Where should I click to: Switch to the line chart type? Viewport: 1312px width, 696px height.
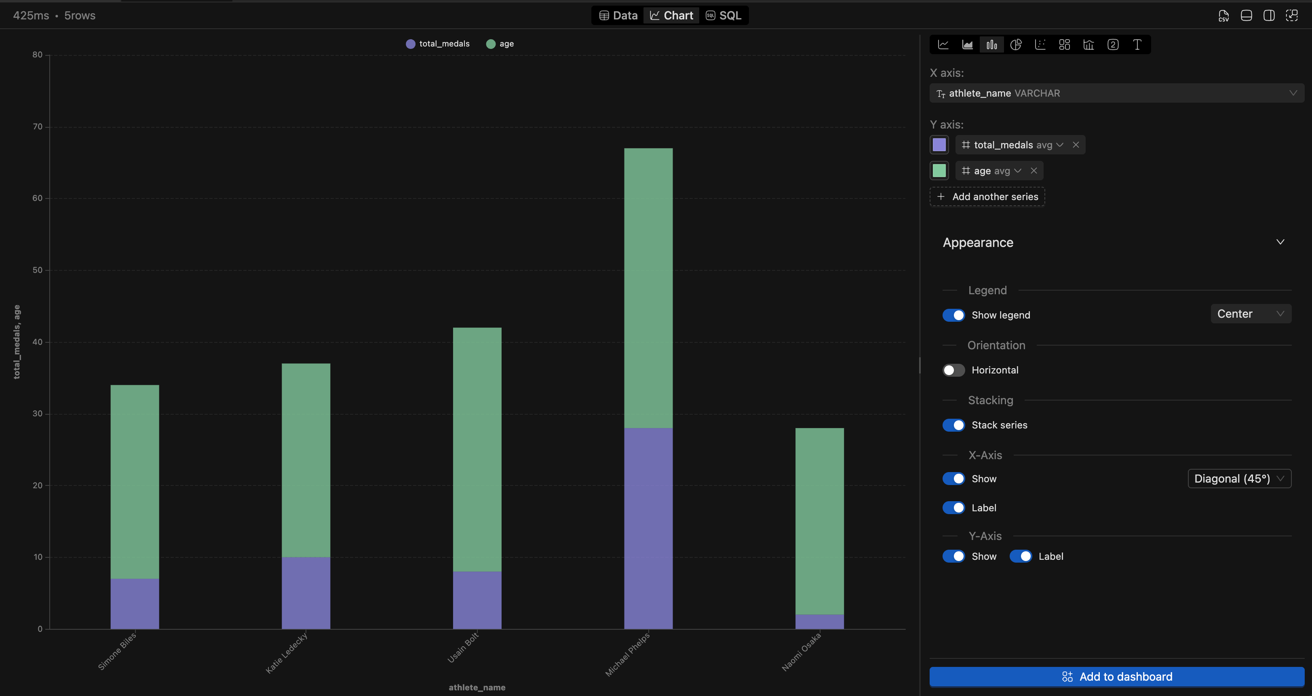point(943,44)
